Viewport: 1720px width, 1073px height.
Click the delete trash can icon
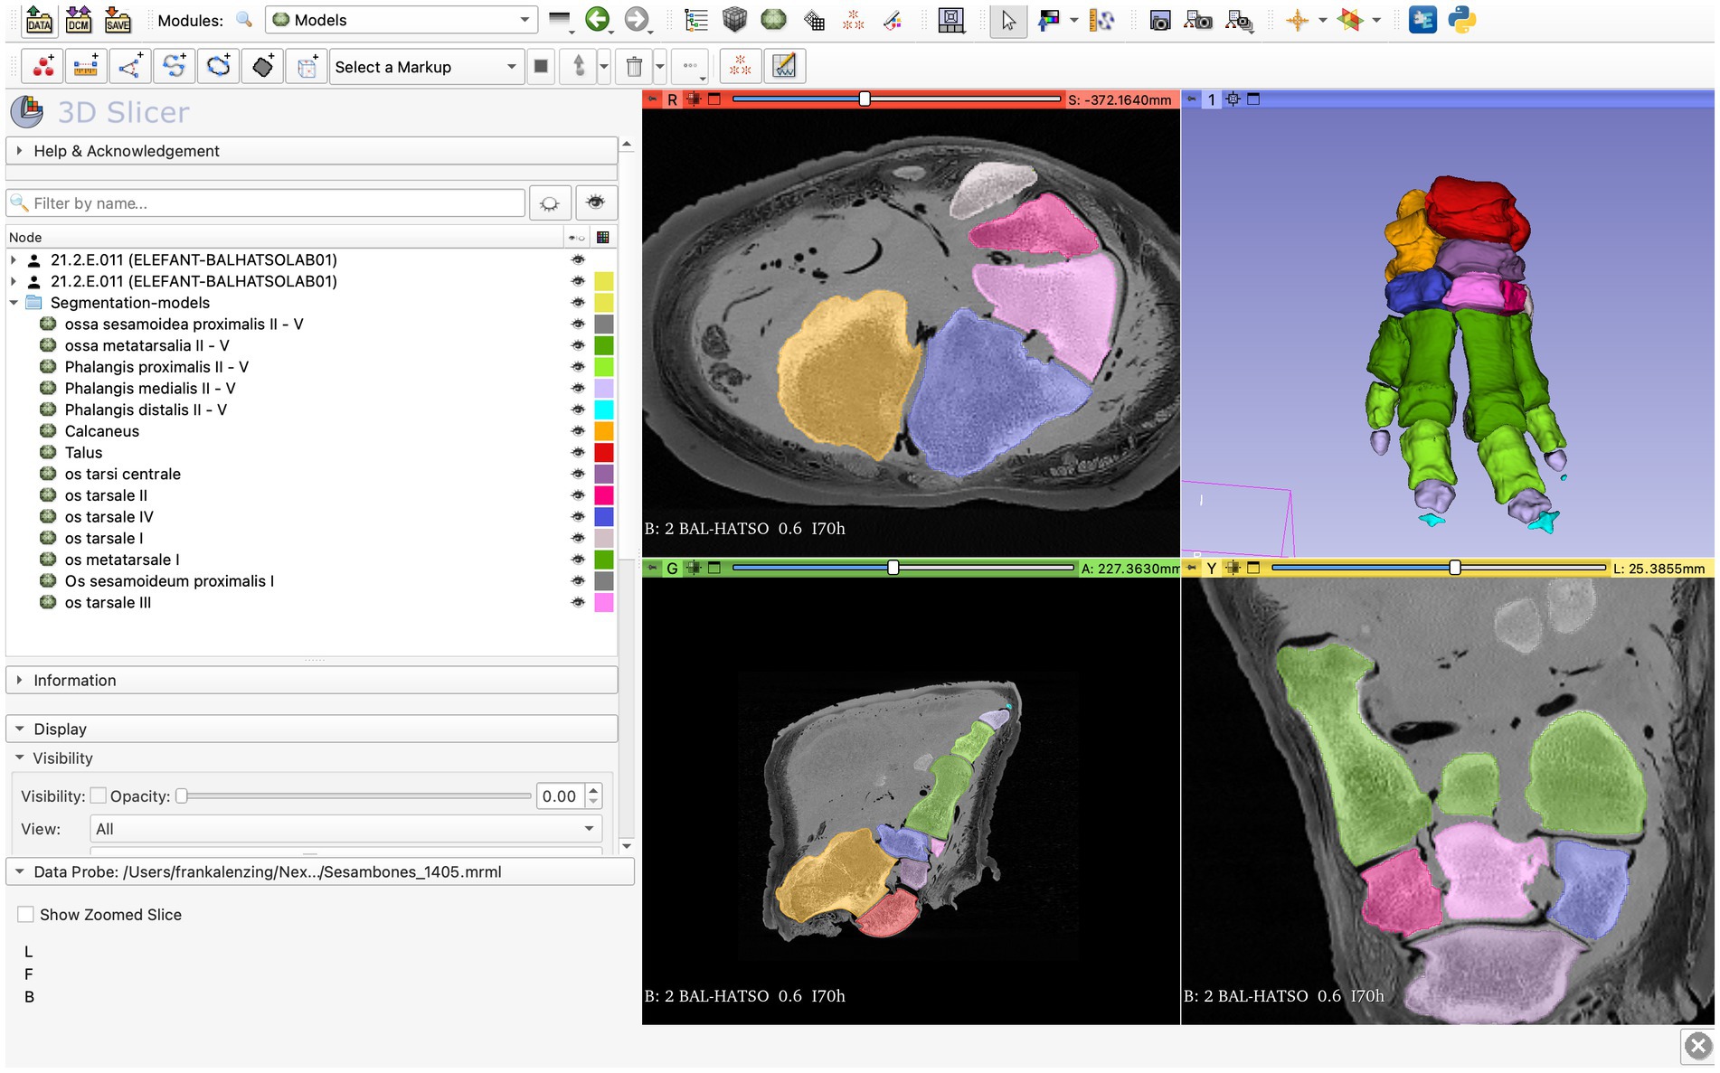tap(634, 66)
